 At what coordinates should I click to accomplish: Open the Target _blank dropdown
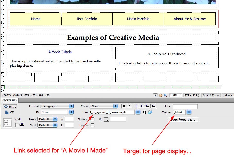189,112
